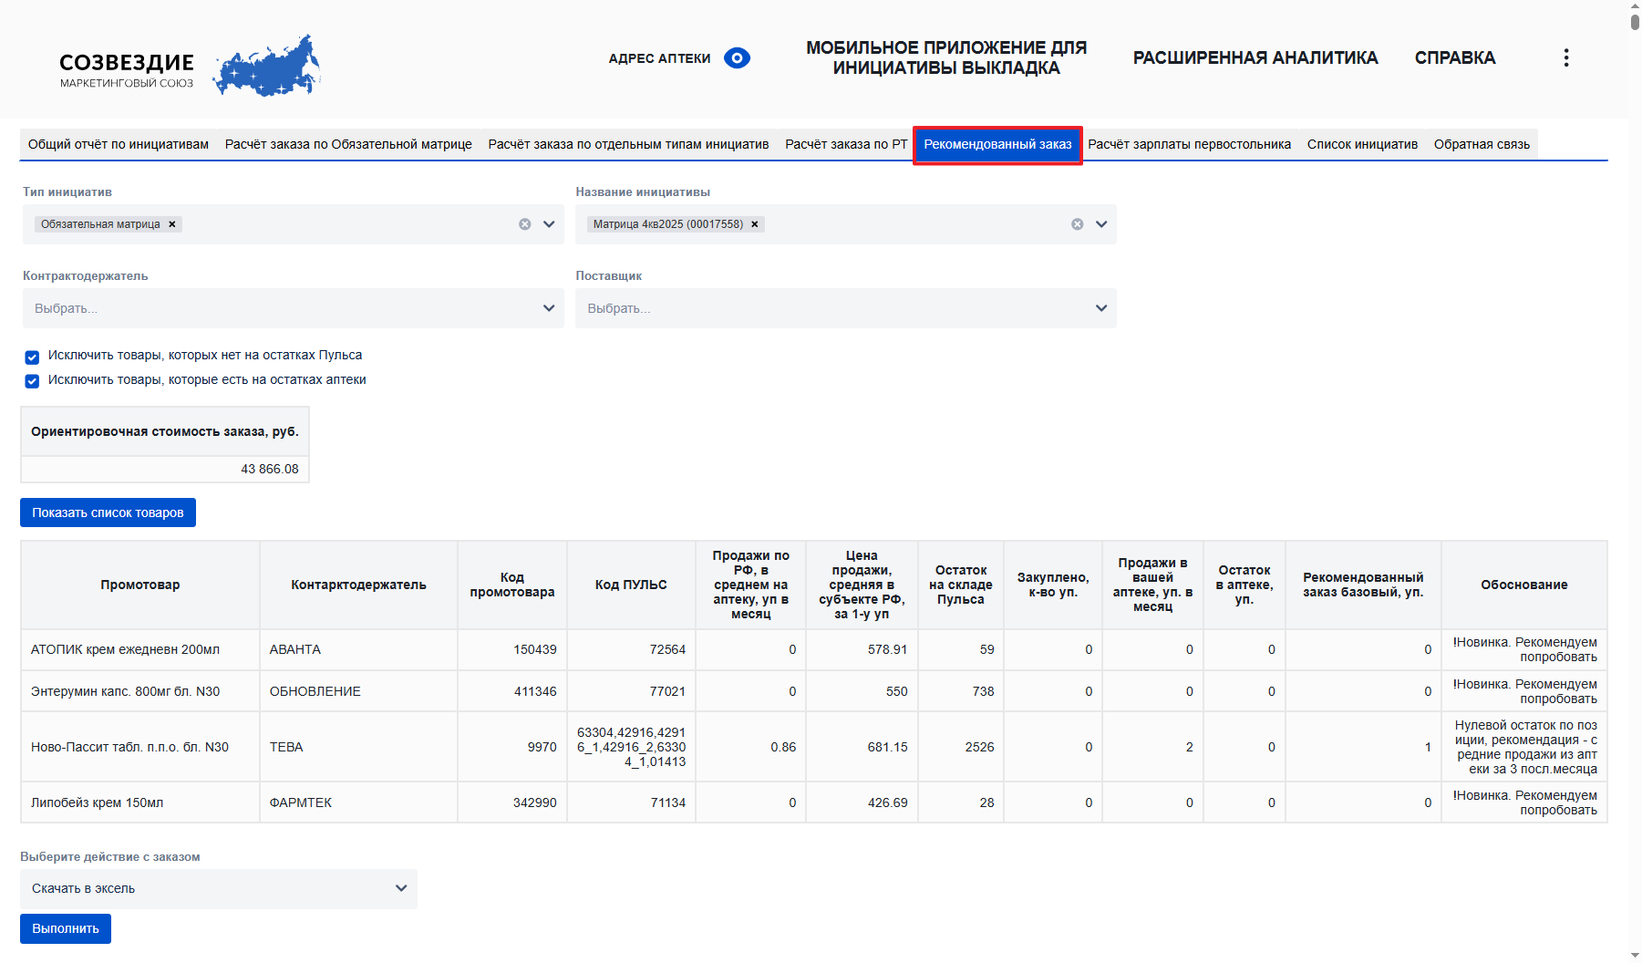Clear all in Название инициативы field

(x=1077, y=224)
